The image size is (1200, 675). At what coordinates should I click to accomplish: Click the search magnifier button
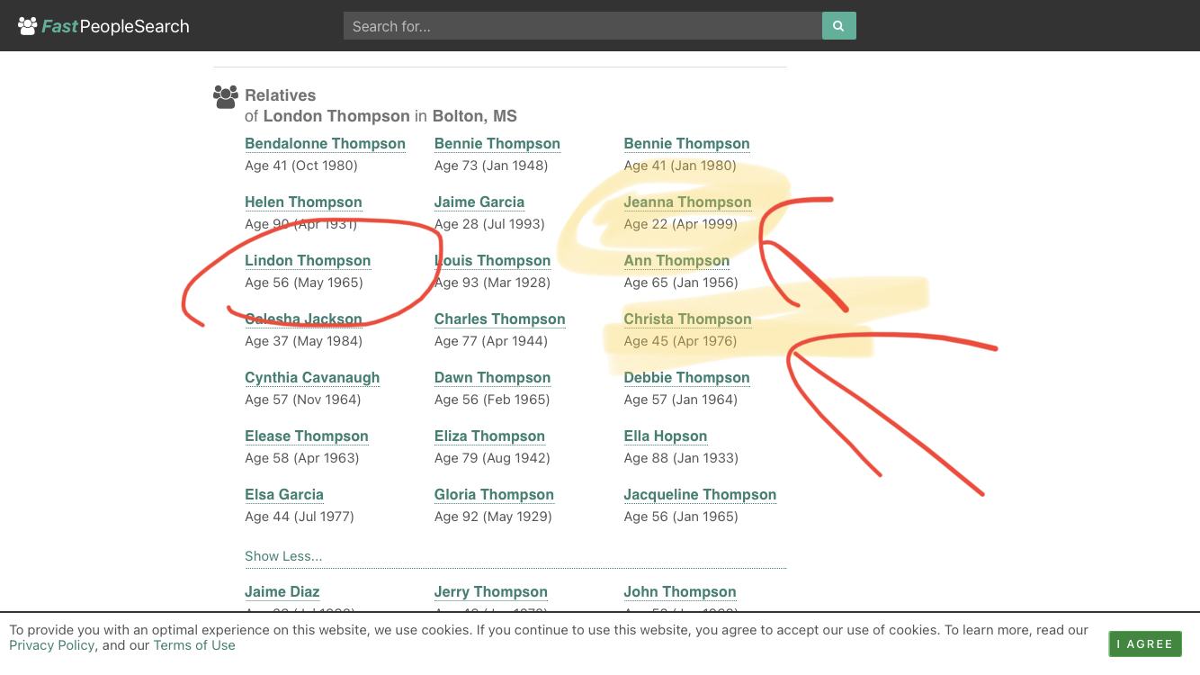coord(838,26)
